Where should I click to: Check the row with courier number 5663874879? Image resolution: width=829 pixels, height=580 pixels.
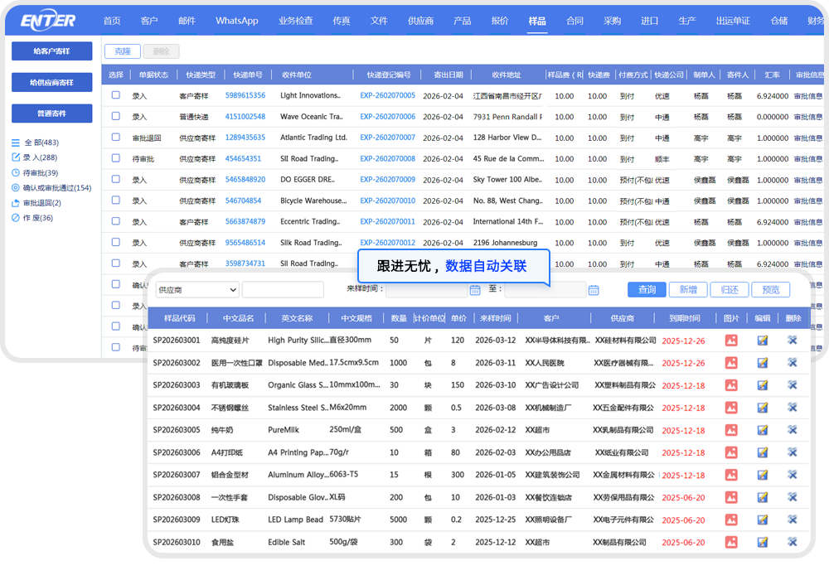pos(116,221)
